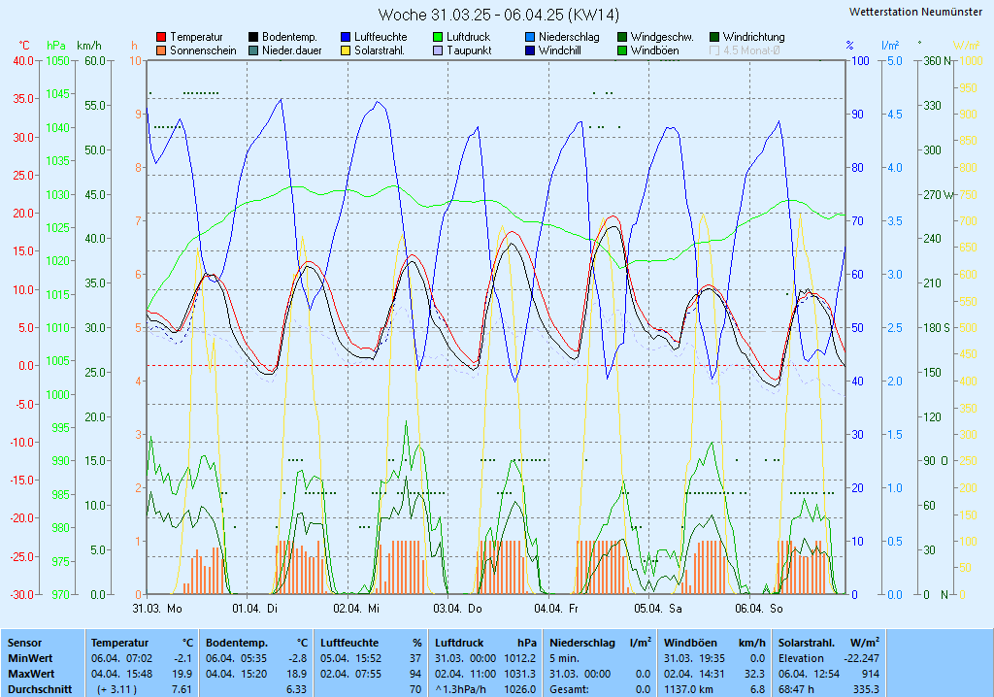
Task: Click the green Luftdruck legend square
Action: tap(438, 37)
